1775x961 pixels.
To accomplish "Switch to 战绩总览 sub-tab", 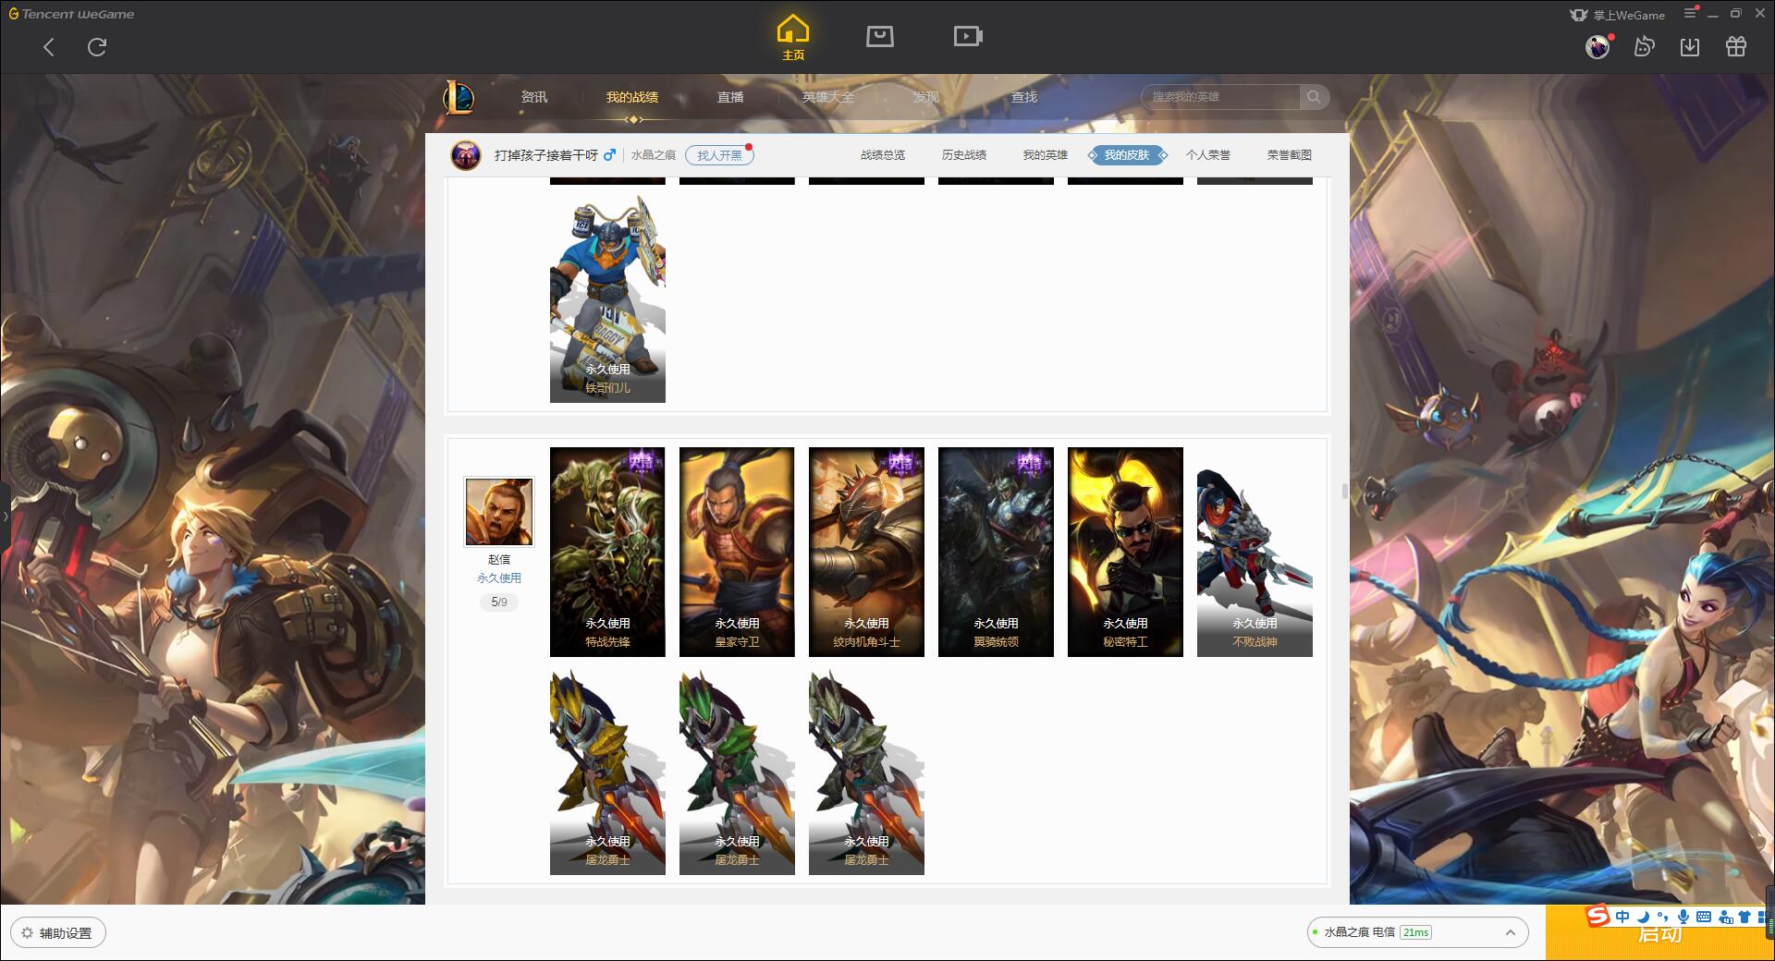I will [x=883, y=155].
